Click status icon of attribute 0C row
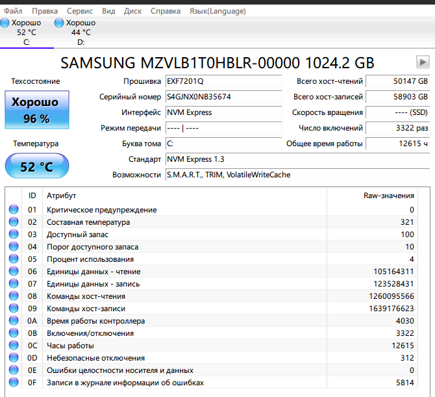This screenshot has height=397, width=435. 14,346
